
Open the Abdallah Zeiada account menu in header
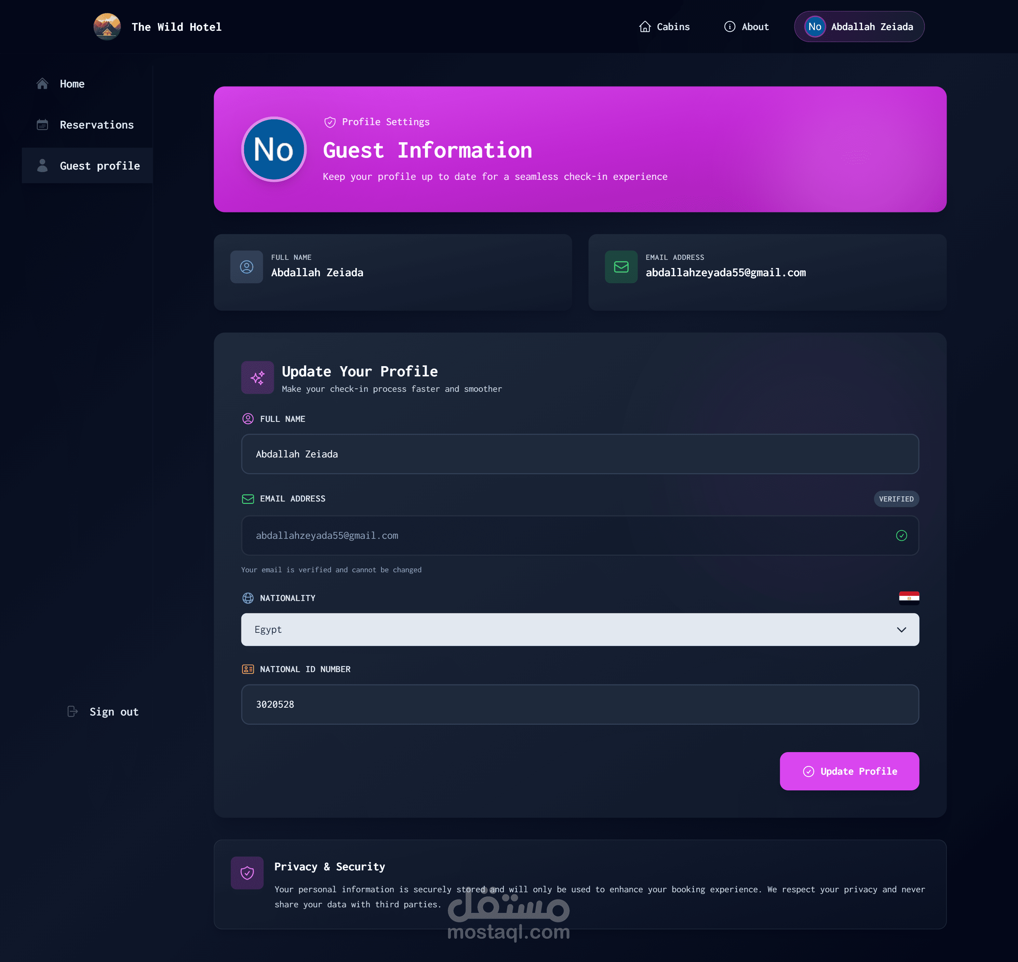(x=859, y=27)
